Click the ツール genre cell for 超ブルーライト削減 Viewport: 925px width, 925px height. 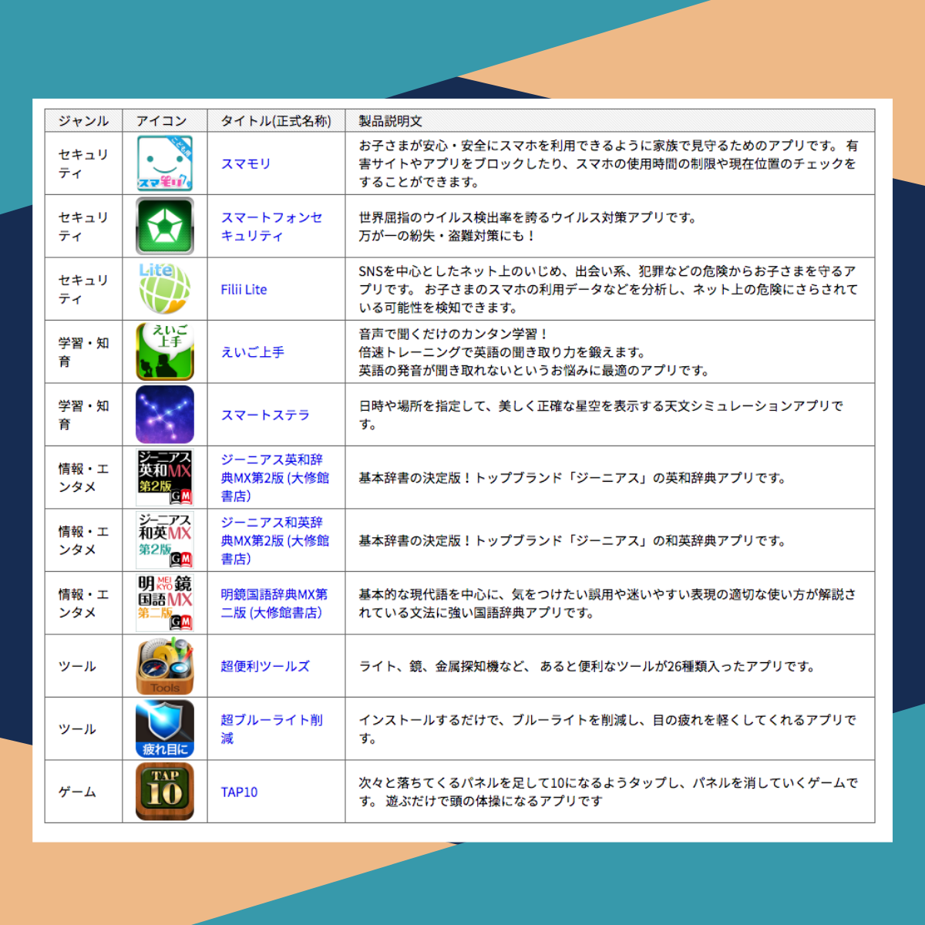(x=83, y=728)
